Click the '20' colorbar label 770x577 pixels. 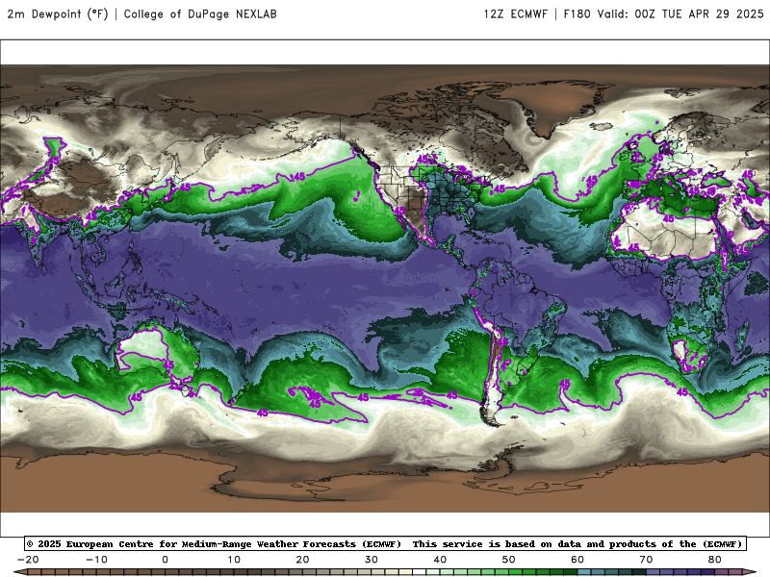[x=302, y=560]
